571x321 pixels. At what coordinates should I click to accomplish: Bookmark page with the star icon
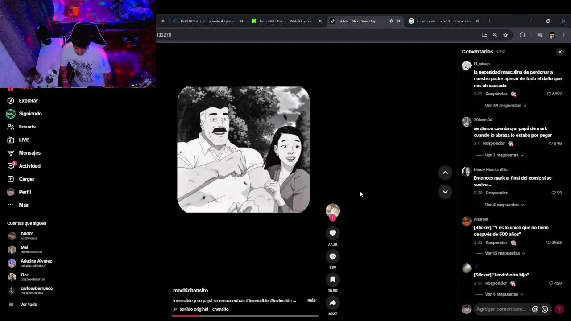pyautogui.click(x=505, y=35)
